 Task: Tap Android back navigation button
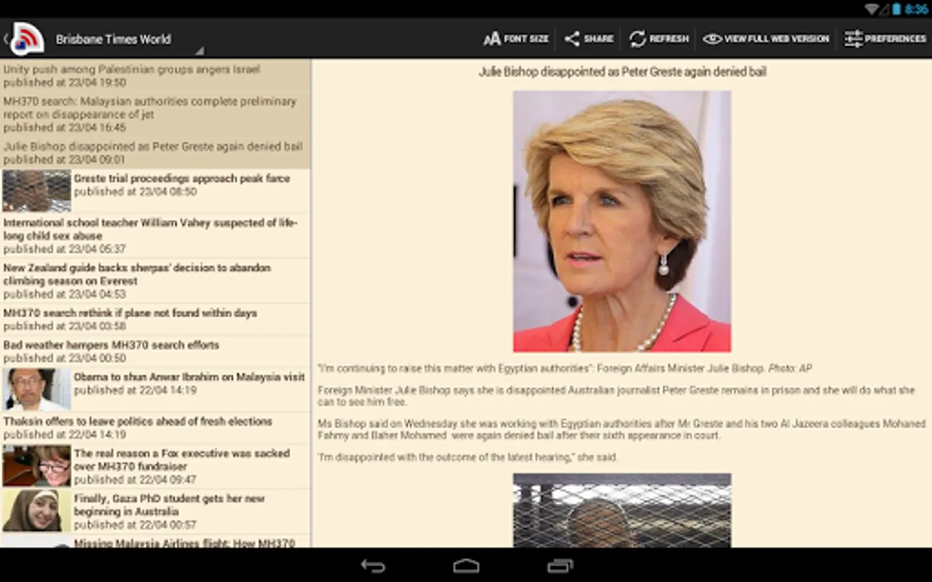(373, 566)
